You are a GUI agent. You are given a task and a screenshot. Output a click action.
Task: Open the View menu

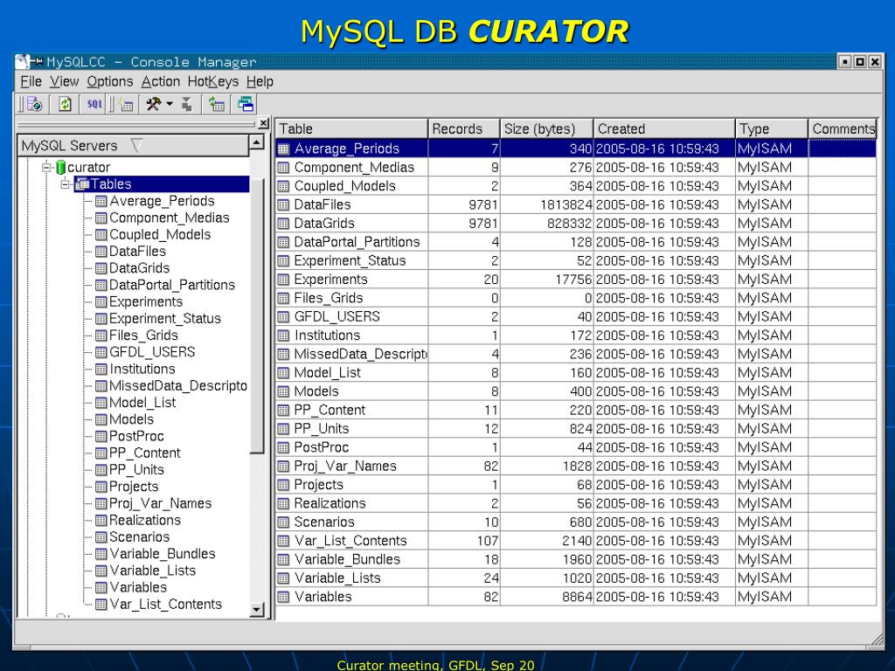(x=64, y=81)
